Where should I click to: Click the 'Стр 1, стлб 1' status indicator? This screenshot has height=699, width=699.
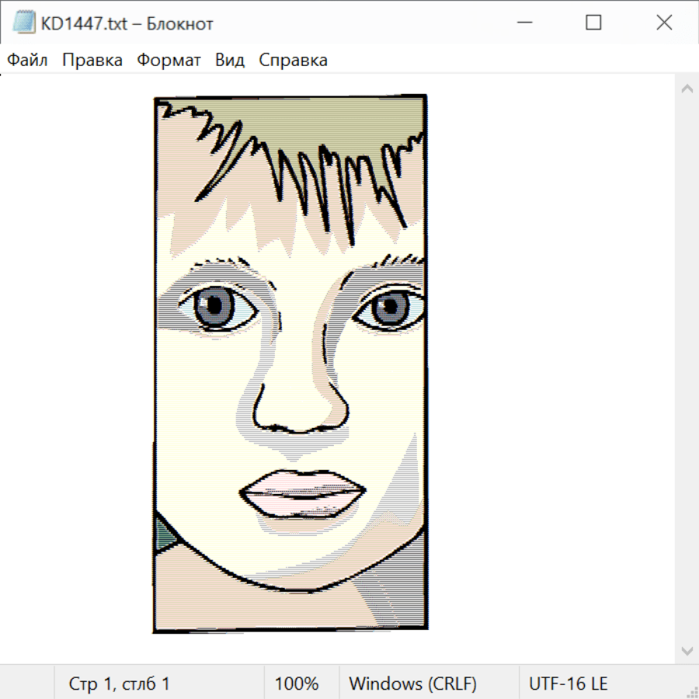click(x=119, y=683)
